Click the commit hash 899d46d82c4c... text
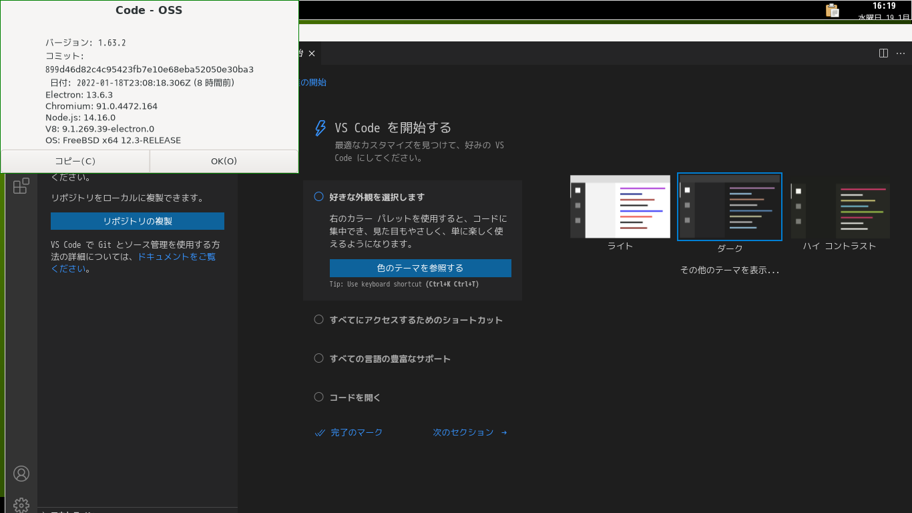This screenshot has width=912, height=513. 150,69
